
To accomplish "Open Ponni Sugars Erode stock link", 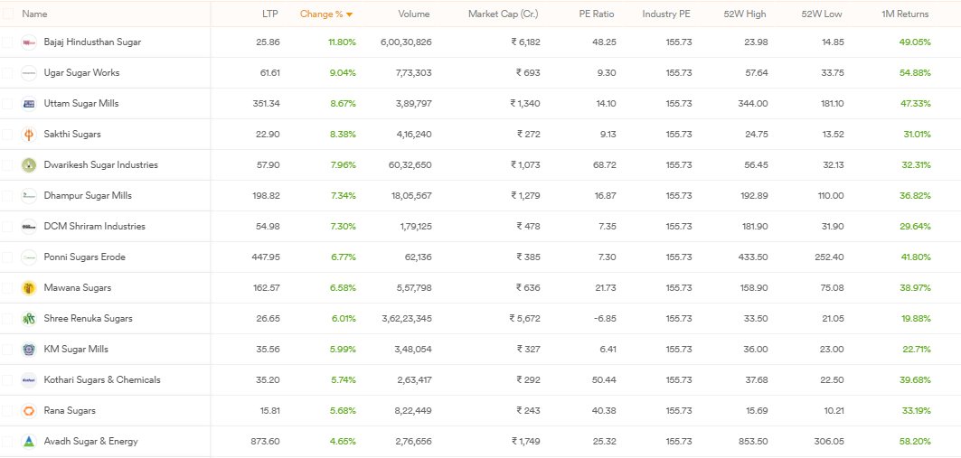I will pyautogui.click(x=85, y=257).
